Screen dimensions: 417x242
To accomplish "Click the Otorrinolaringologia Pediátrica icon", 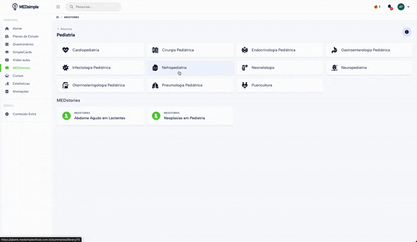I will (x=66, y=85).
